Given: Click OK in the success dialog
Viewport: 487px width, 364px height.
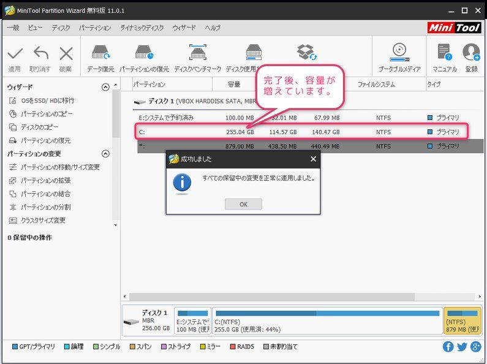Looking at the screenshot, I should click(x=243, y=204).
